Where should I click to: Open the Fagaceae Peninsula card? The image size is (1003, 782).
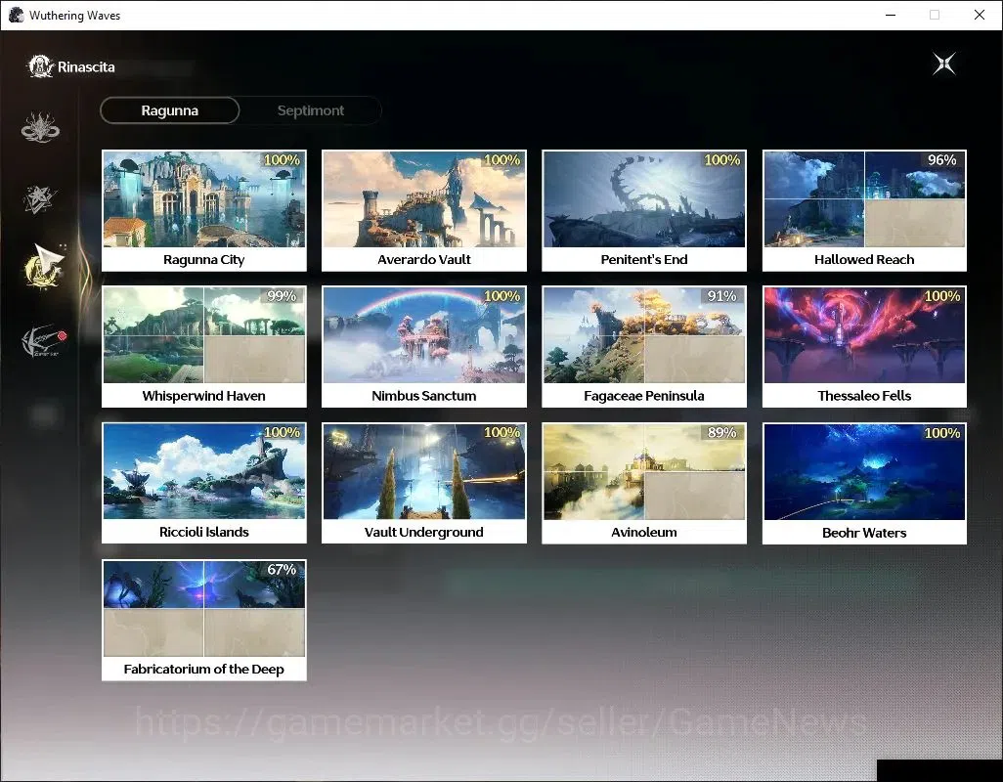coord(644,347)
